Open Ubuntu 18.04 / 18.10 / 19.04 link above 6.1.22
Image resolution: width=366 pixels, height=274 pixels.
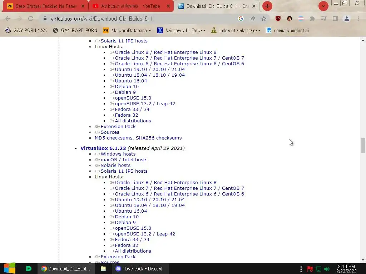point(150,75)
